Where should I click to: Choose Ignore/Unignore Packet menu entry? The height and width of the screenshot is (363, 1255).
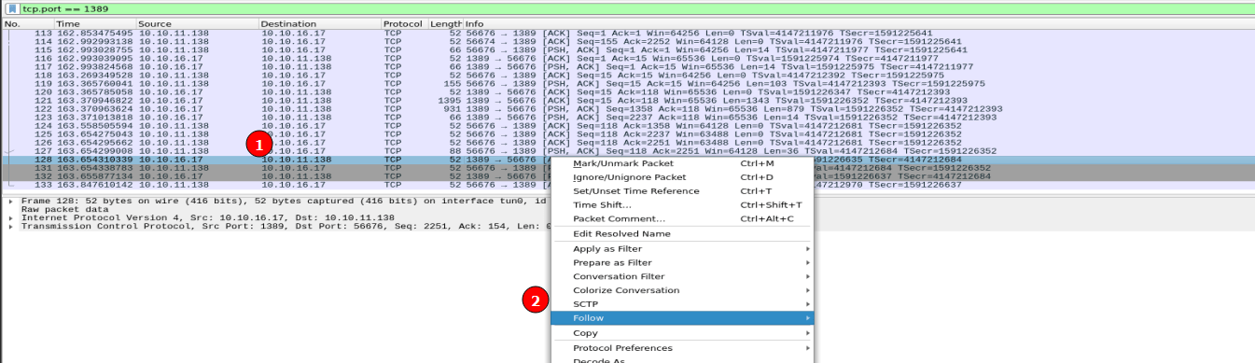tap(681, 176)
